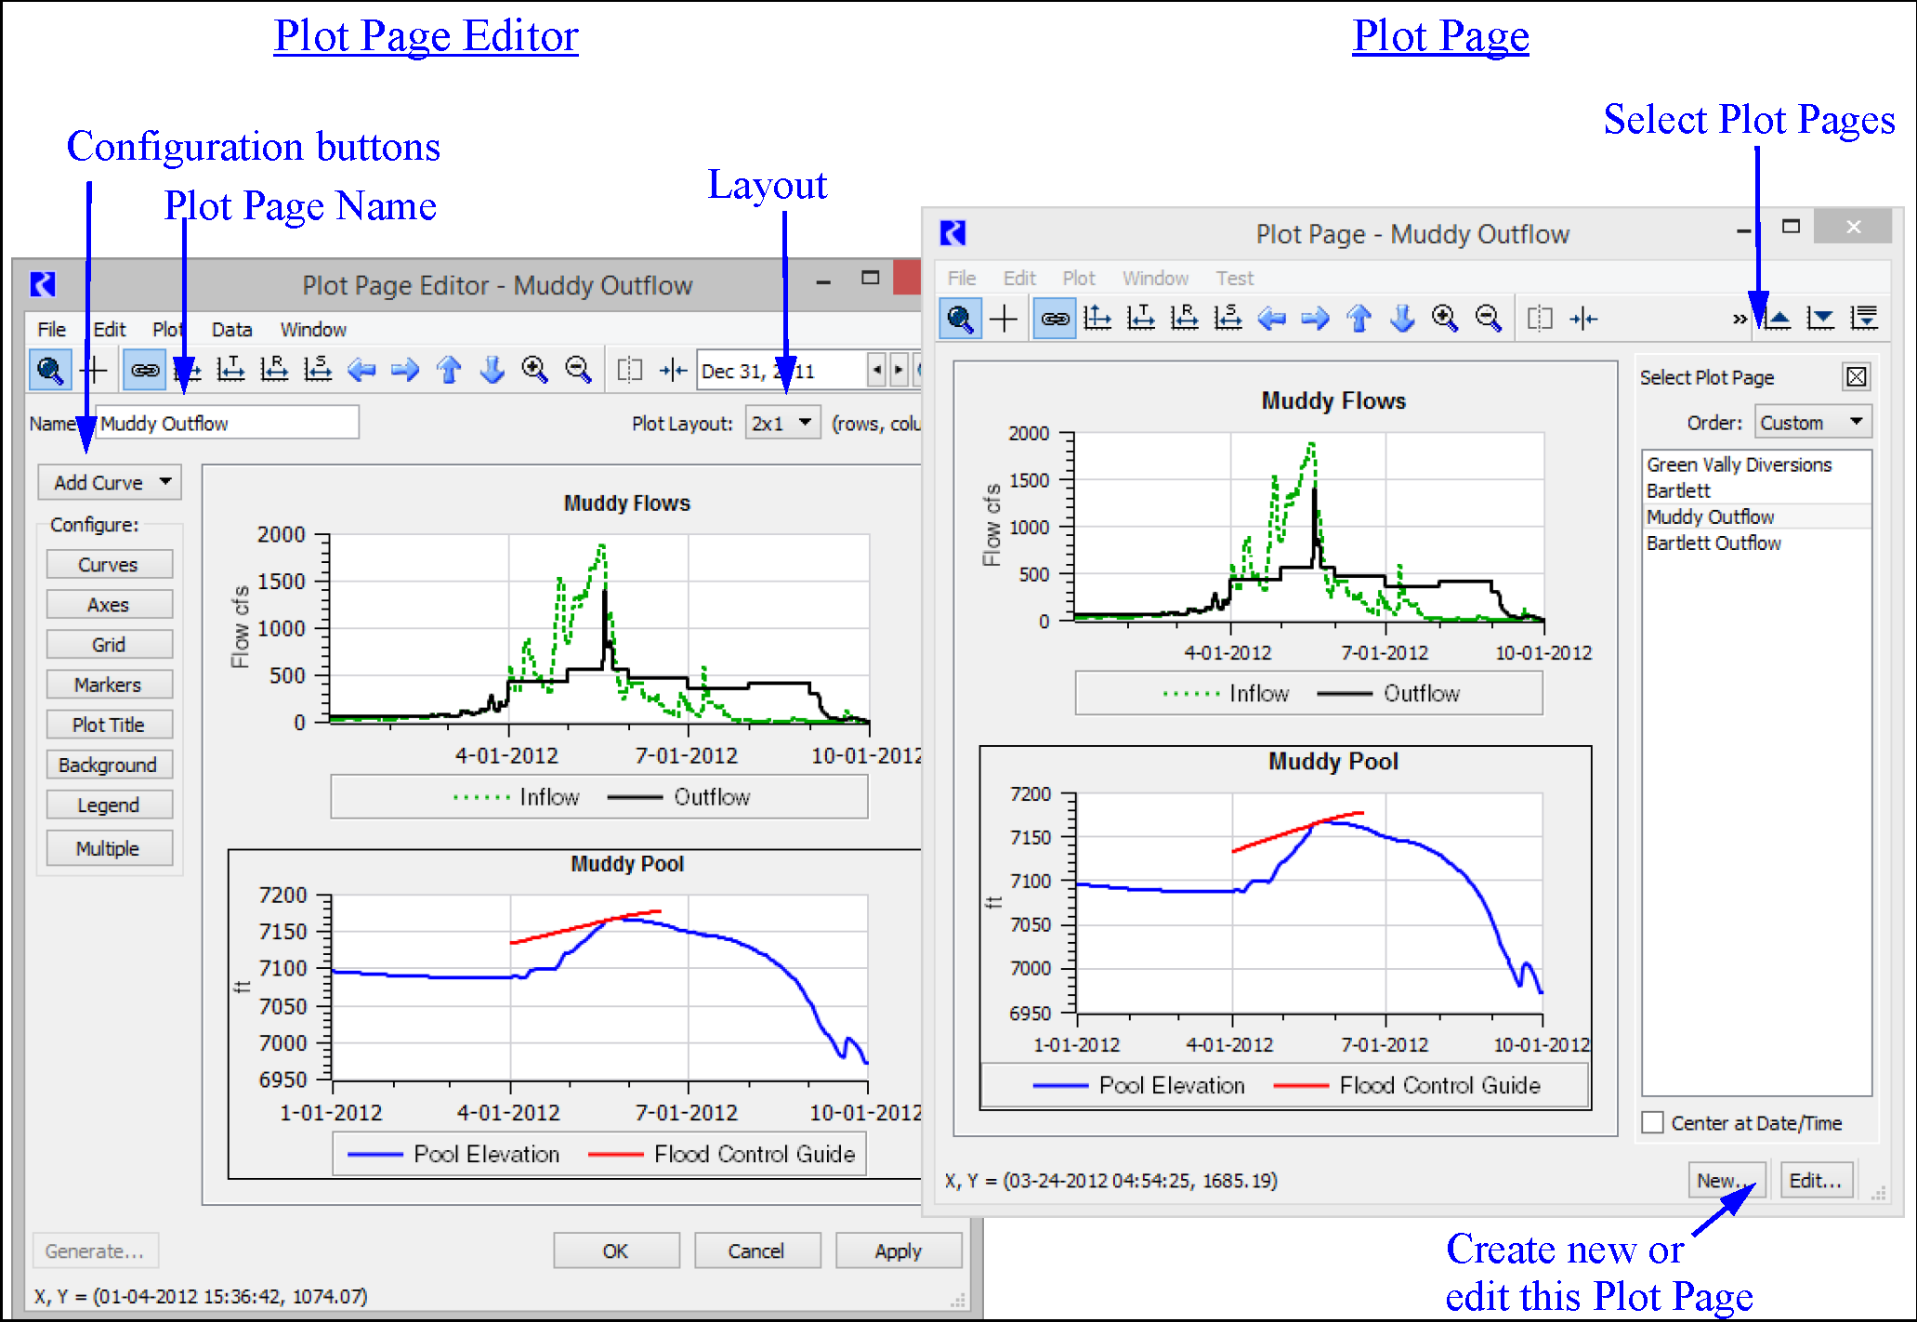Open the Test menu in Plot Page window
This screenshot has width=1917, height=1322.
[x=1234, y=278]
